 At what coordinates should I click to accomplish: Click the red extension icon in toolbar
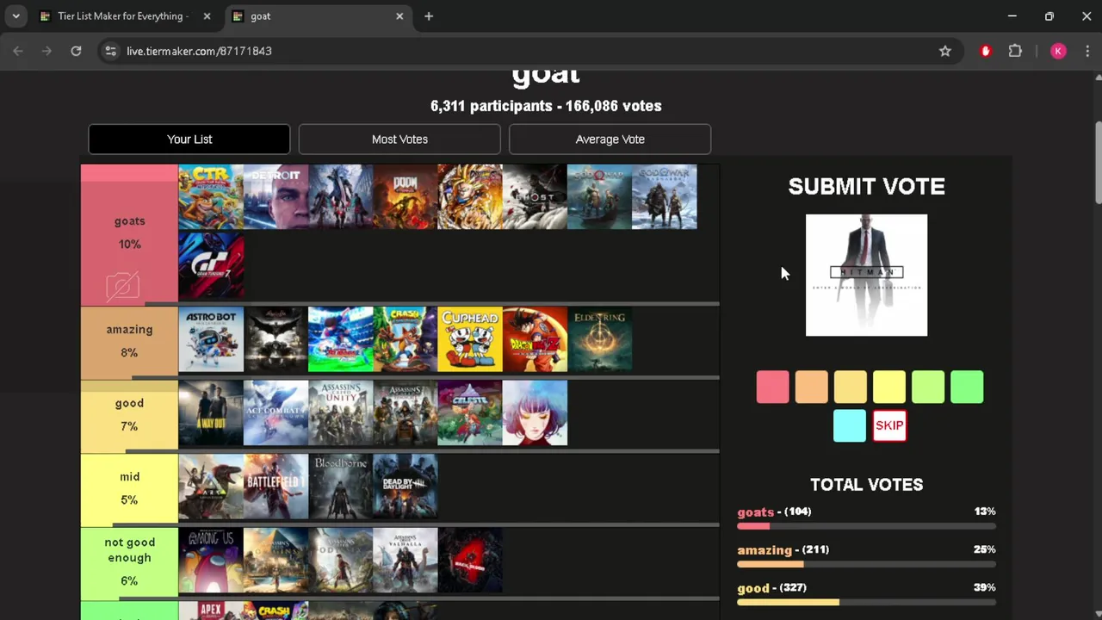(986, 51)
